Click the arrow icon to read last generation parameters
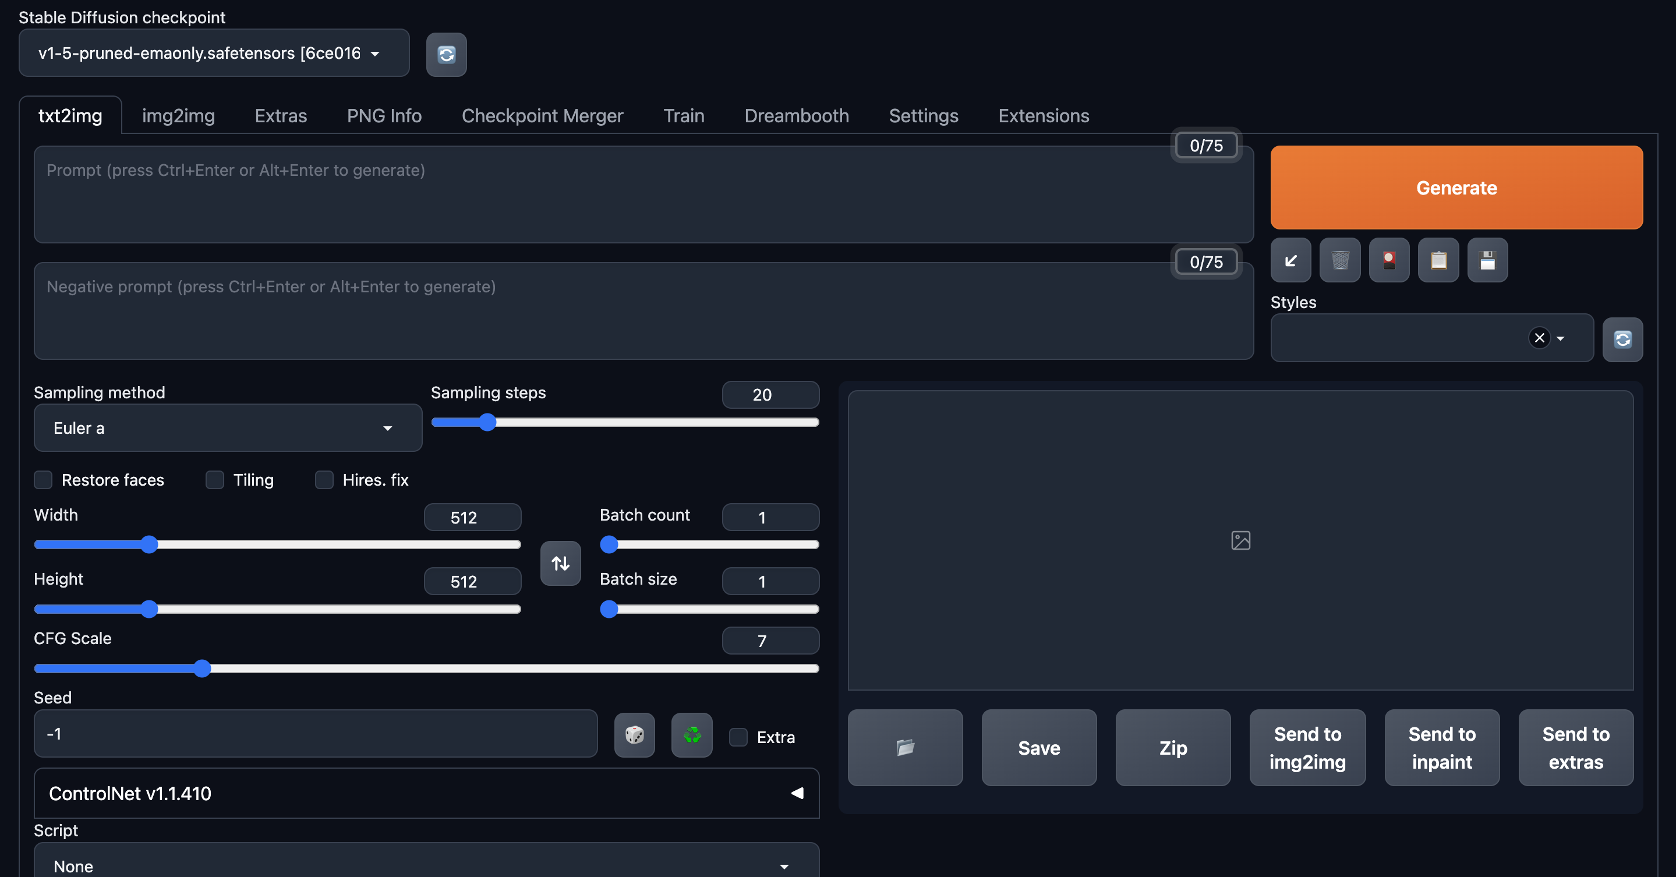 tap(1291, 261)
